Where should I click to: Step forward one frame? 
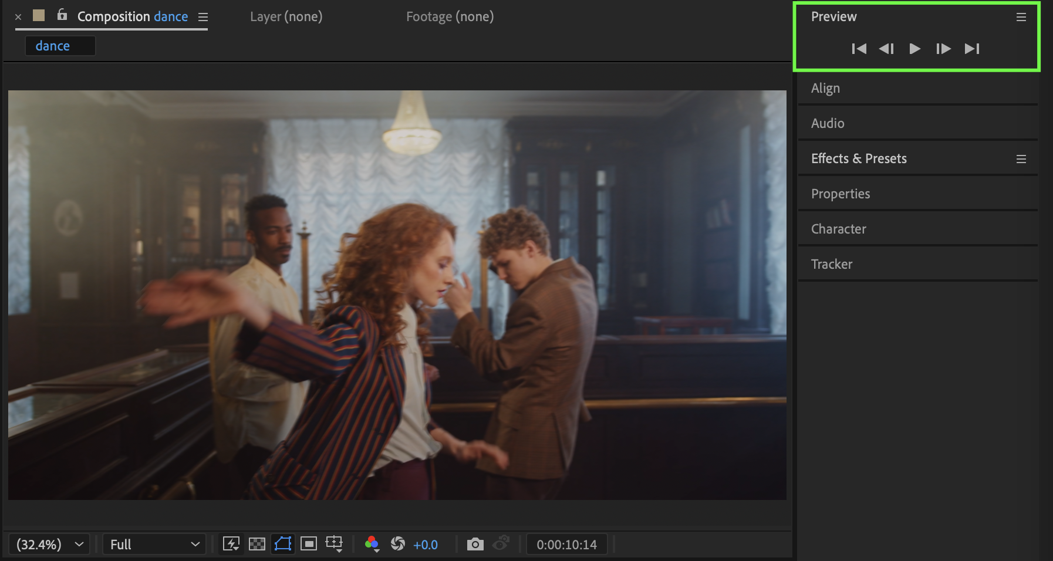click(943, 49)
